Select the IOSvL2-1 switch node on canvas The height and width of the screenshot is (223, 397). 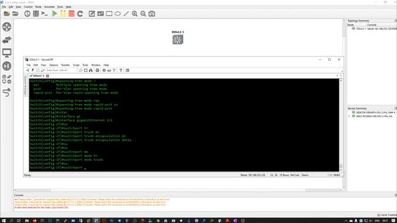178,40
